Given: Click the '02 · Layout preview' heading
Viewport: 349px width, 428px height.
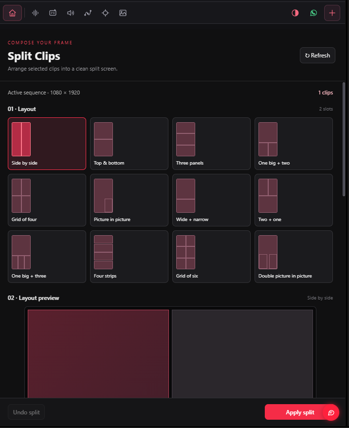Looking at the screenshot, I should click(33, 298).
